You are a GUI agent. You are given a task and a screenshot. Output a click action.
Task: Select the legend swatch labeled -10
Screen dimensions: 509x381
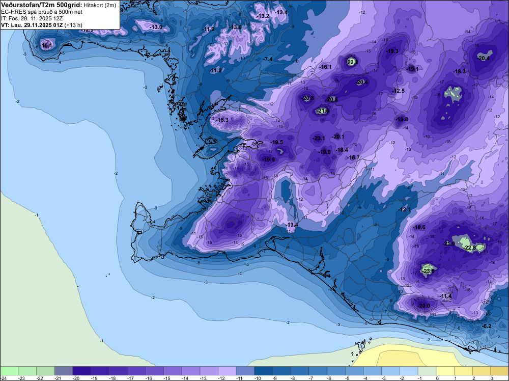click(x=264, y=371)
